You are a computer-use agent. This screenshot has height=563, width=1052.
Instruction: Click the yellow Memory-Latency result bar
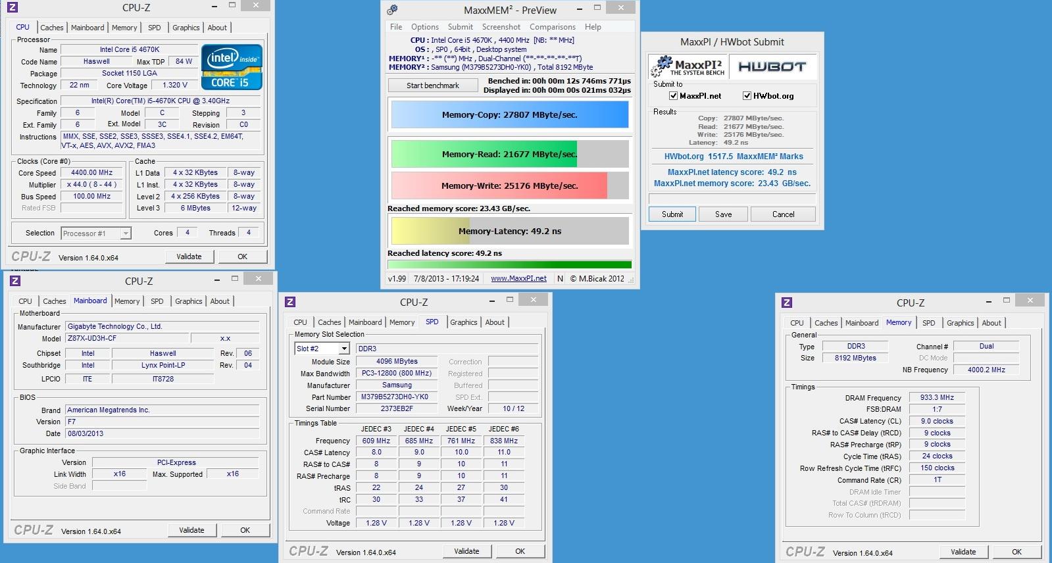pos(510,231)
